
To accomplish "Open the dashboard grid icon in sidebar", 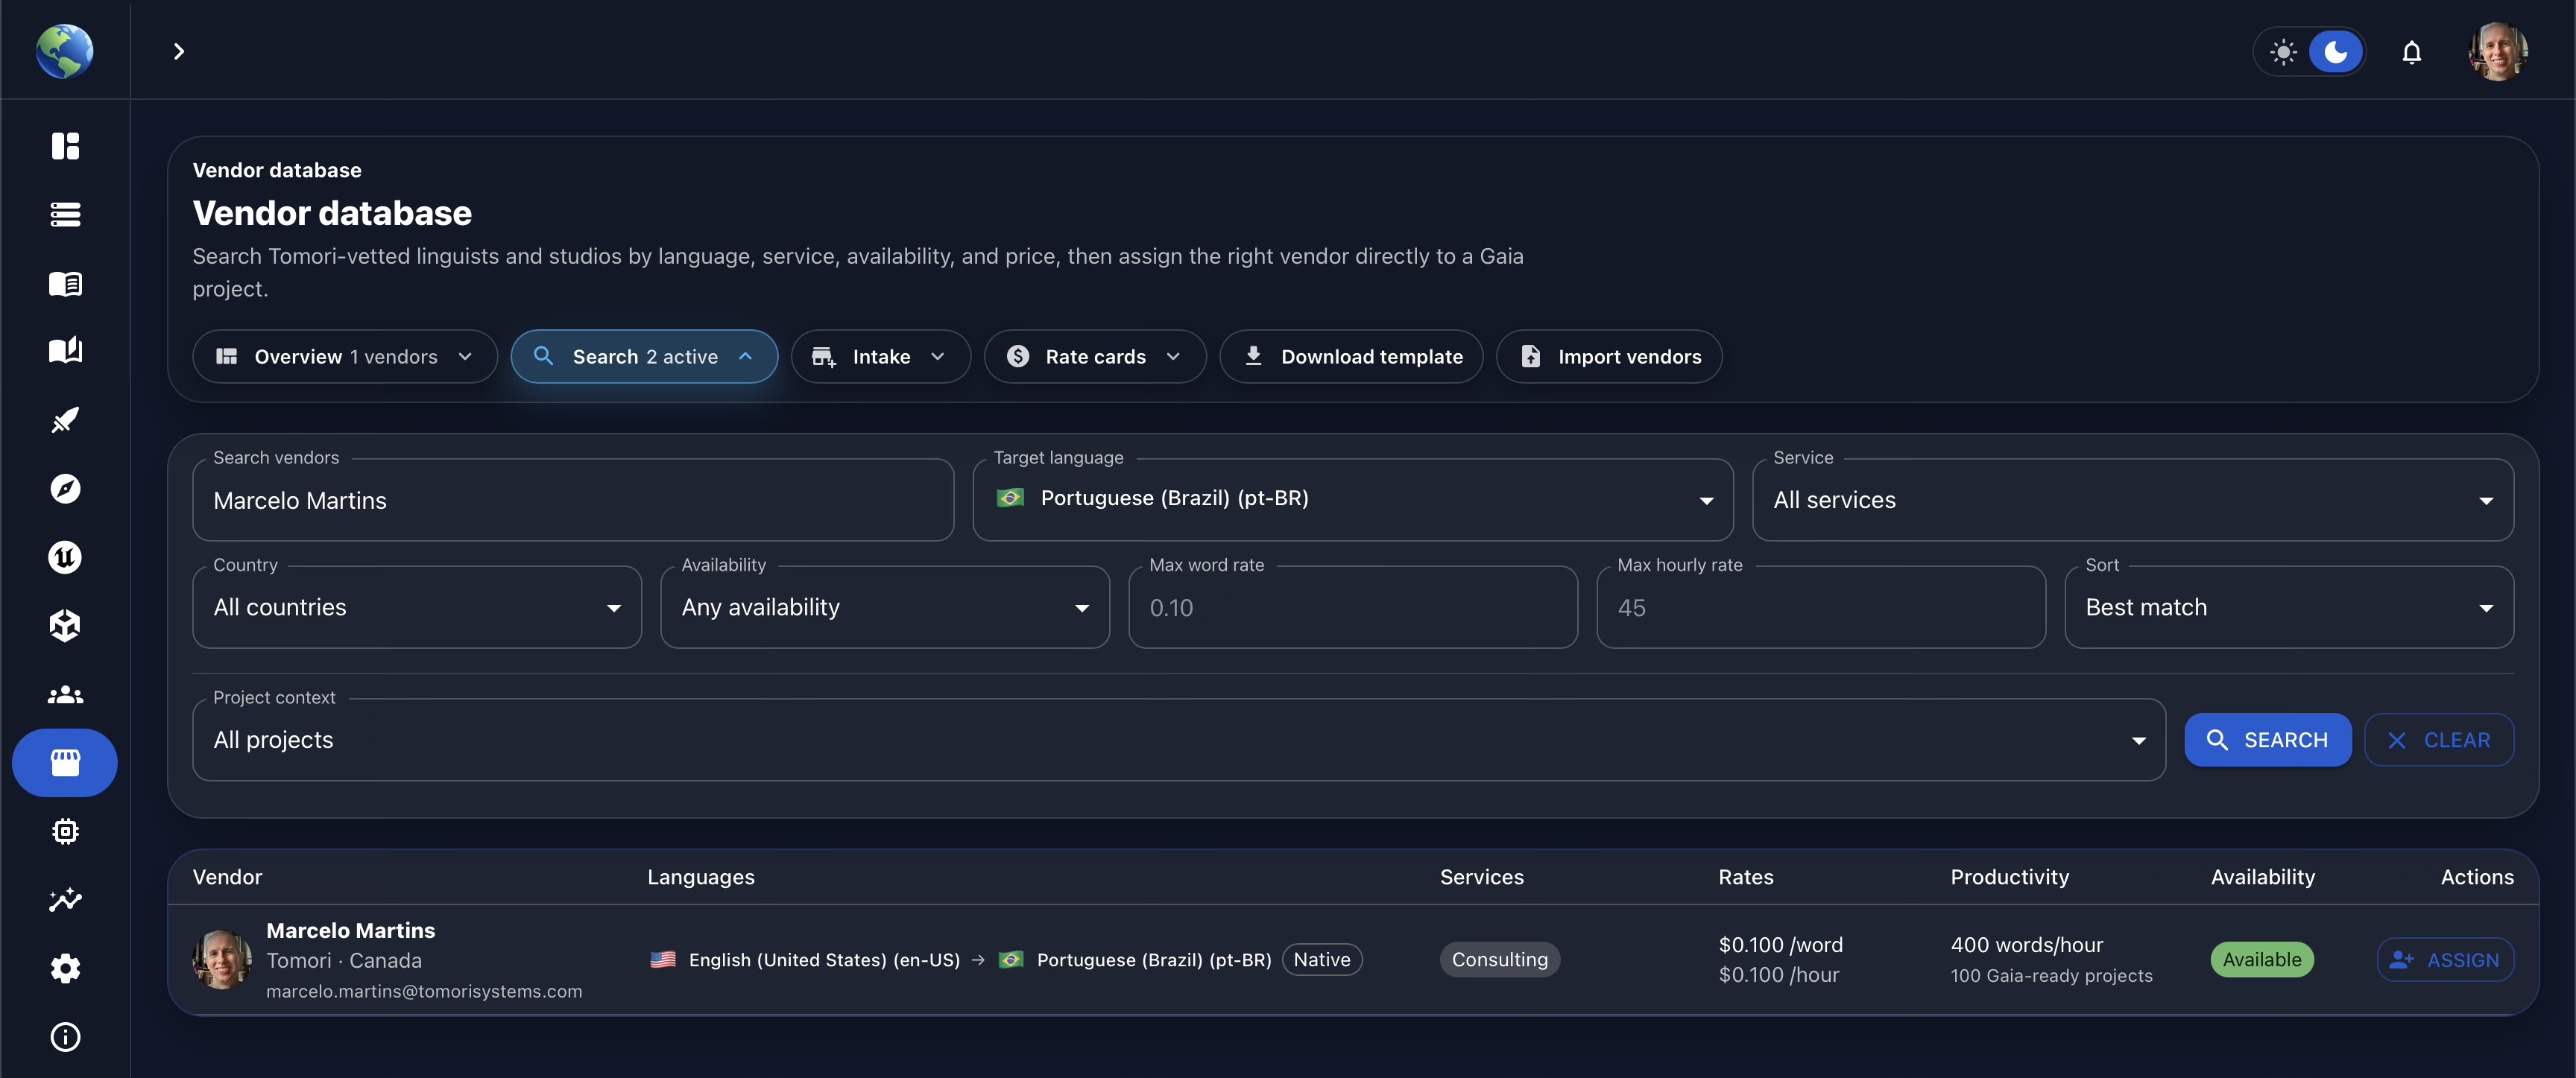I will point(65,146).
